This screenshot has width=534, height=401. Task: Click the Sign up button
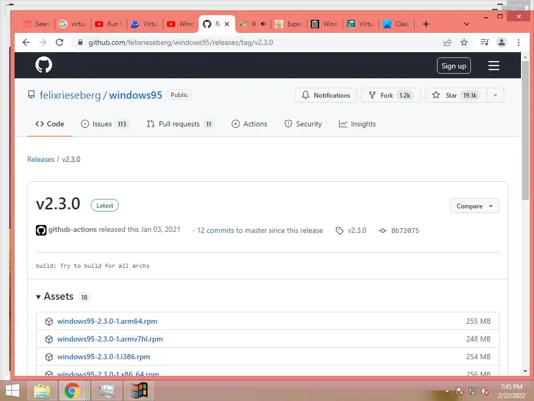pos(454,66)
